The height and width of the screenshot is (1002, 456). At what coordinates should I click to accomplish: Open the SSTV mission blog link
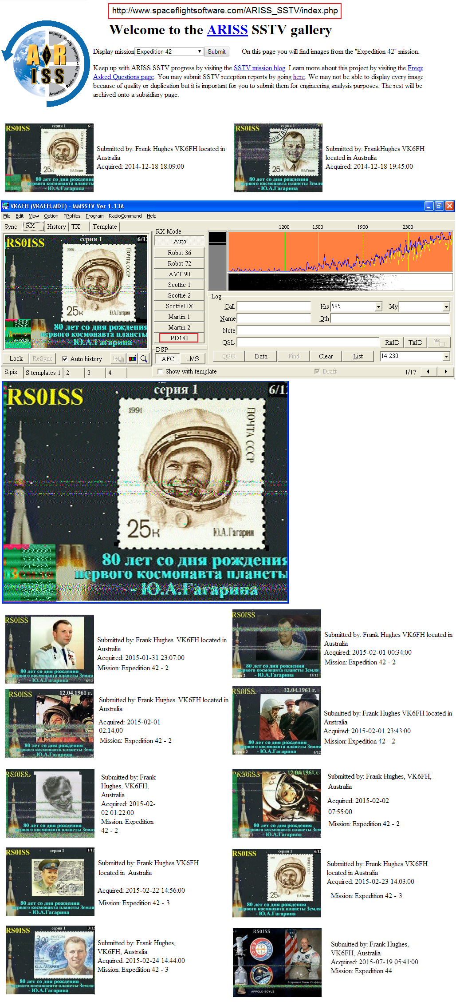point(259,68)
